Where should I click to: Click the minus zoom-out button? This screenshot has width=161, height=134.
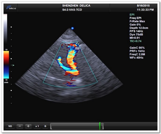coord(20,126)
